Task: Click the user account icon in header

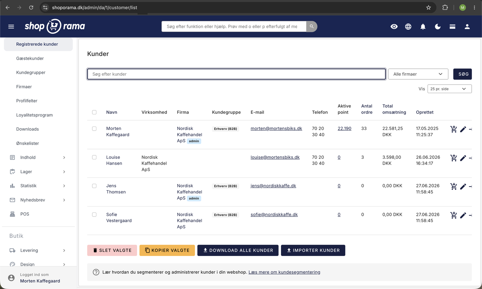Action: [467, 26]
